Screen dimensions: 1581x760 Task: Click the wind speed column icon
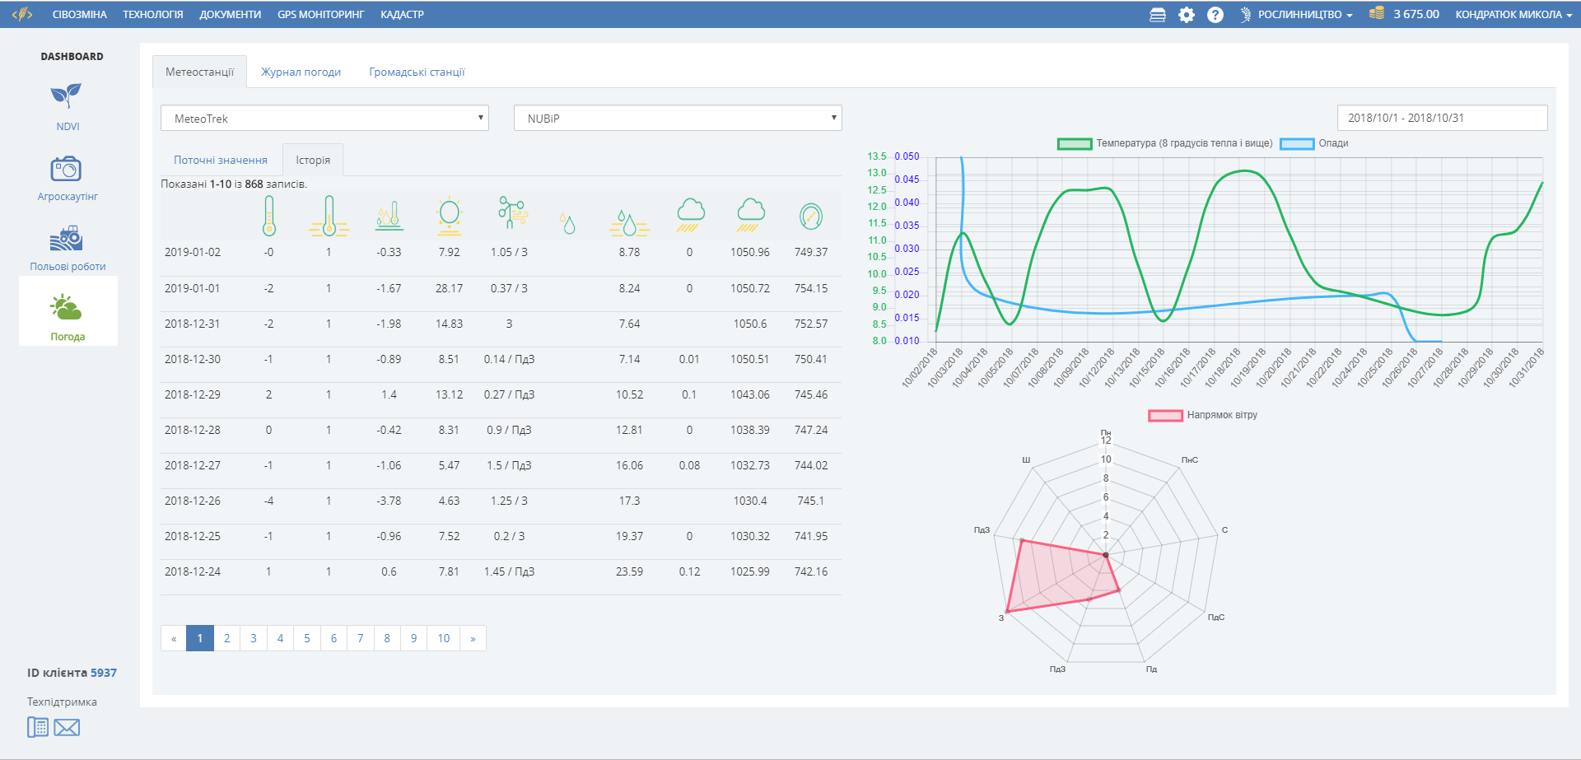pyautogui.click(x=511, y=213)
